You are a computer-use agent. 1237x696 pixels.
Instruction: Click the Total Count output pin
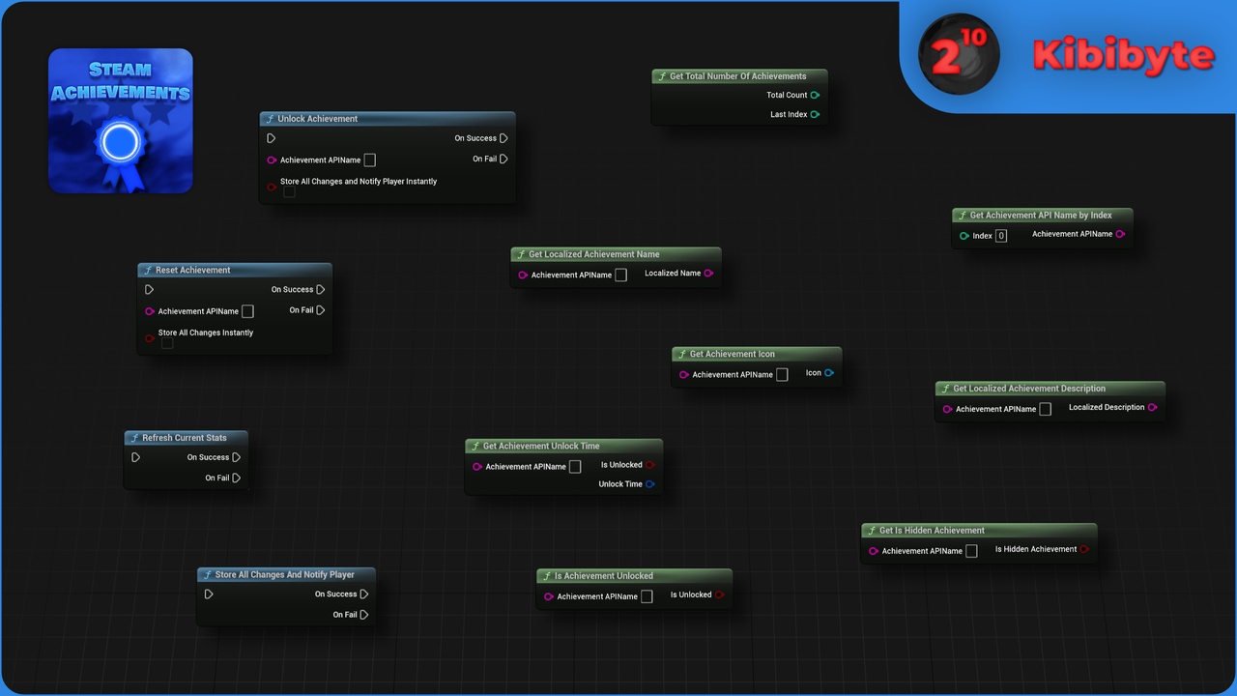pos(815,95)
